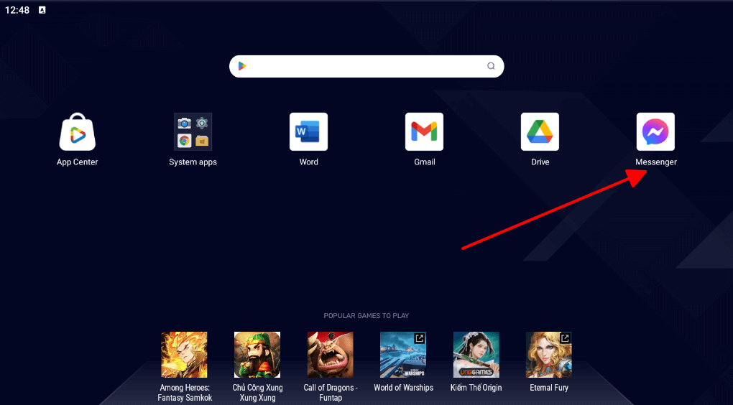Click the "App Center" label
Screen dimensions: 733x405
[x=77, y=162]
